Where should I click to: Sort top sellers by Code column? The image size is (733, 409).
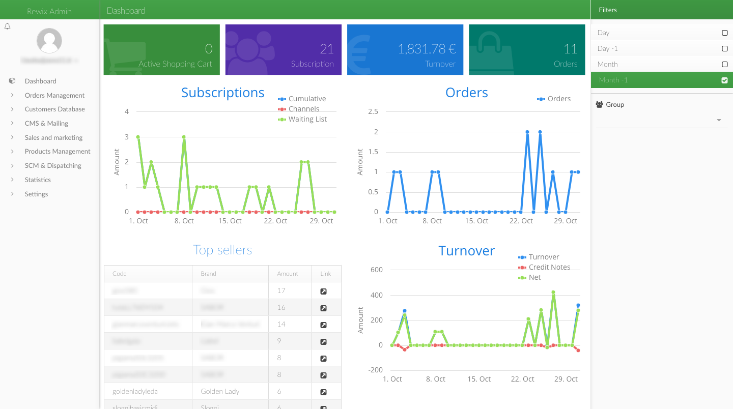tap(148, 274)
